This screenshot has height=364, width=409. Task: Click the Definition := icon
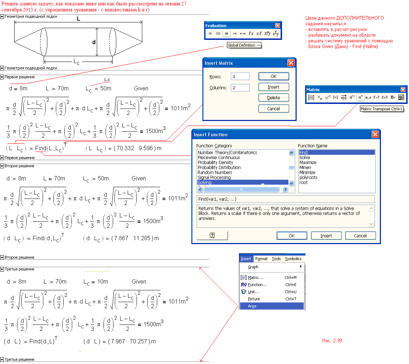218,33
